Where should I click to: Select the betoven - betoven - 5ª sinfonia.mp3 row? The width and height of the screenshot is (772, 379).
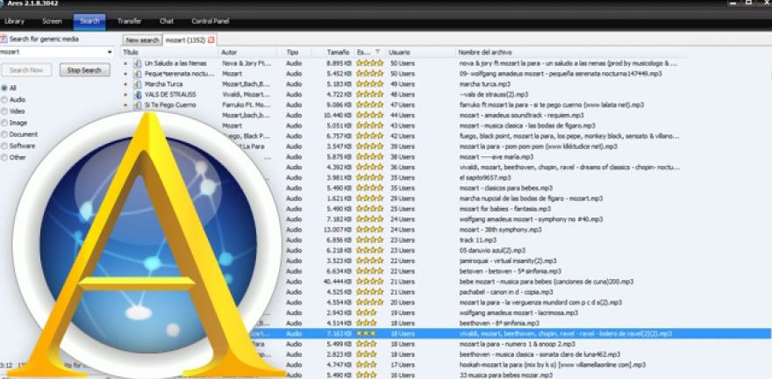(x=510, y=271)
